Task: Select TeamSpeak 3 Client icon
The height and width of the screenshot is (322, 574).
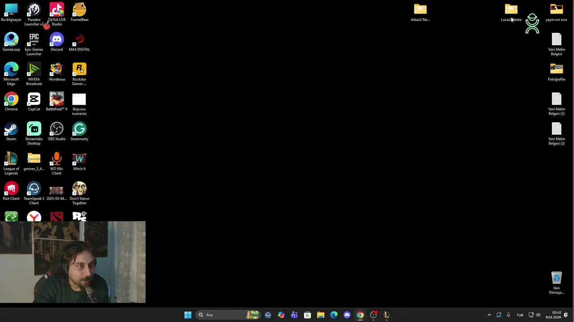Action: pos(34,193)
